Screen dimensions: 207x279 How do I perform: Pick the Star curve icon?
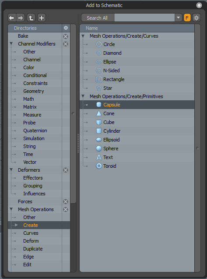[99, 88]
